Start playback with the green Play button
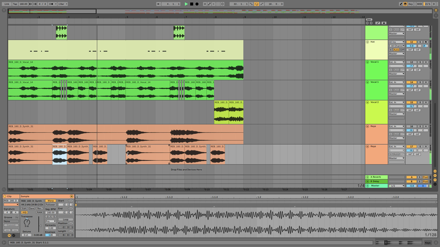Viewport: 440px width, 247px height. (186, 4)
